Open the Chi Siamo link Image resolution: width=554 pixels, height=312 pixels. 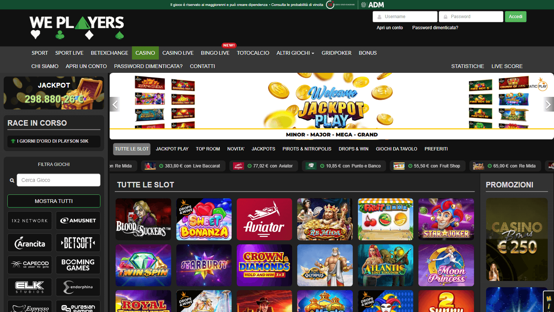click(x=45, y=66)
